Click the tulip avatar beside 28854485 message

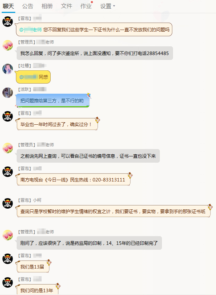click(x=8, y=45)
